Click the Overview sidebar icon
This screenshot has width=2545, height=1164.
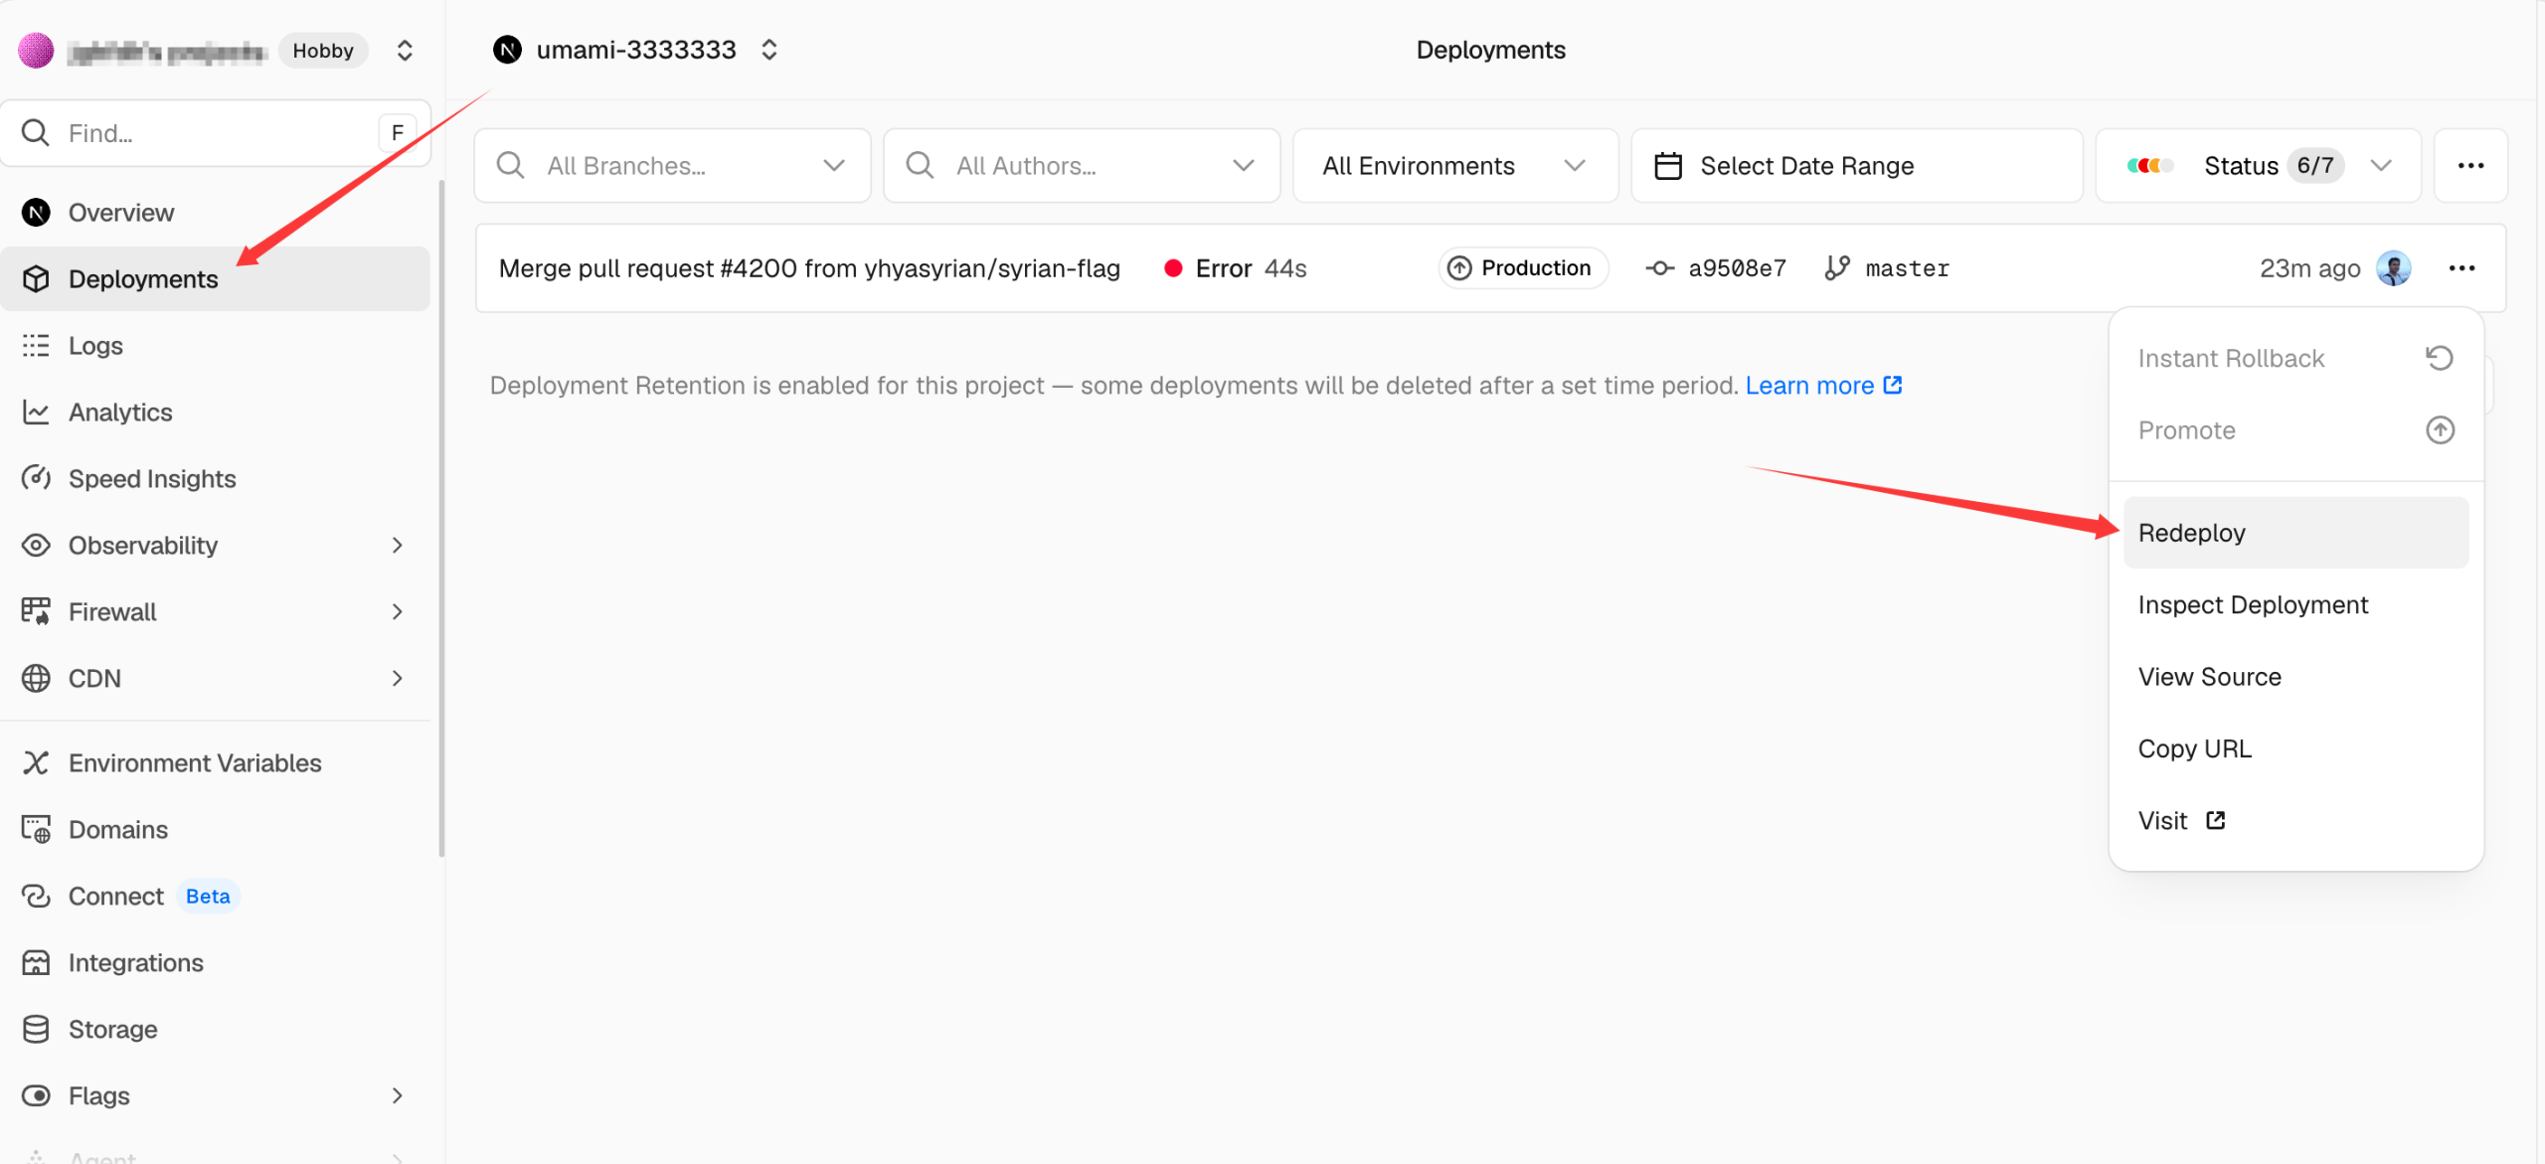click(x=36, y=213)
